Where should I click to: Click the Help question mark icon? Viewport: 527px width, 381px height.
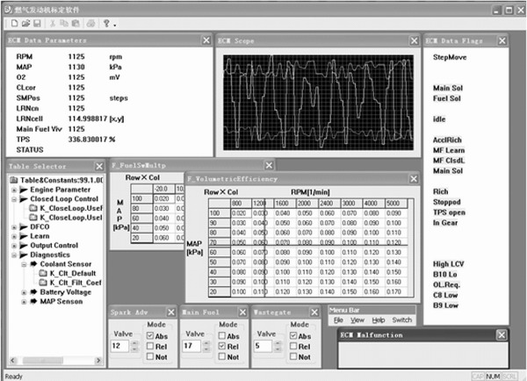105,21
